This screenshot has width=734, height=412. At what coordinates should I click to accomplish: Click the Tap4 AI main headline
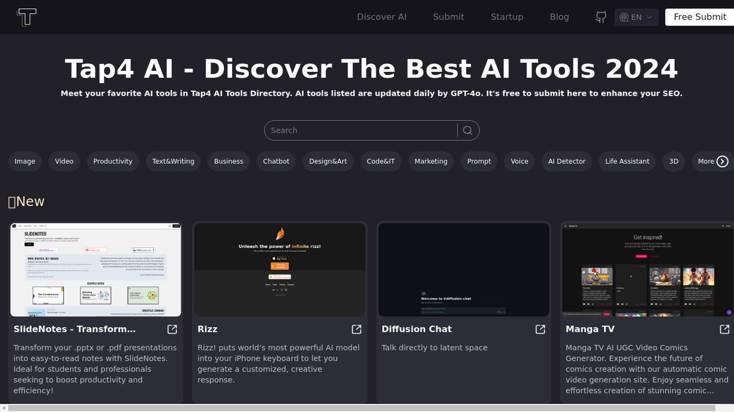point(371,69)
